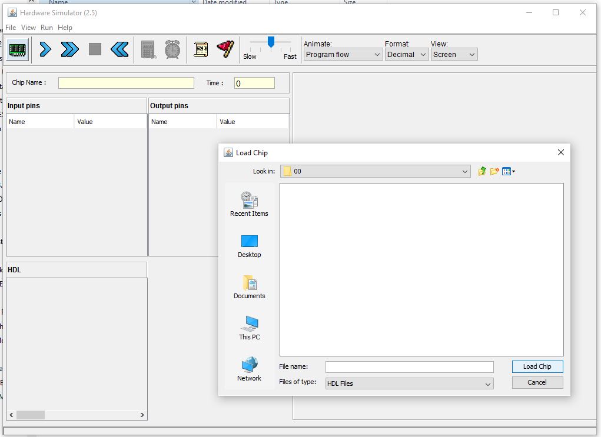601x437 pixels.
Task: Click the Cancel button
Action: (x=537, y=382)
